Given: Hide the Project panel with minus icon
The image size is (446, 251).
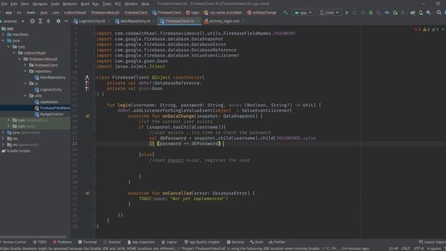Looking at the screenshot, I should coord(66,21).
